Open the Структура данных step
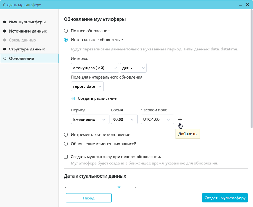 pyautogui.click(x=27, y=49)
